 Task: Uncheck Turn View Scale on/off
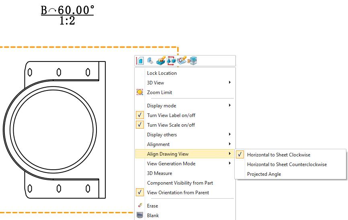point(140,125)
